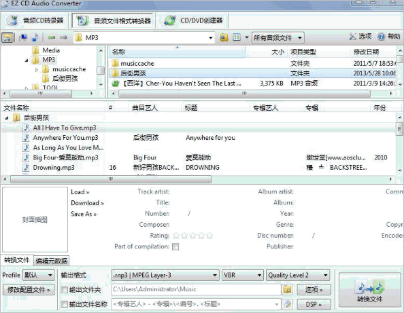The width and height of the screenshot is (404, 313).
Task: Set rating to five stars
Action: point(209,236)
